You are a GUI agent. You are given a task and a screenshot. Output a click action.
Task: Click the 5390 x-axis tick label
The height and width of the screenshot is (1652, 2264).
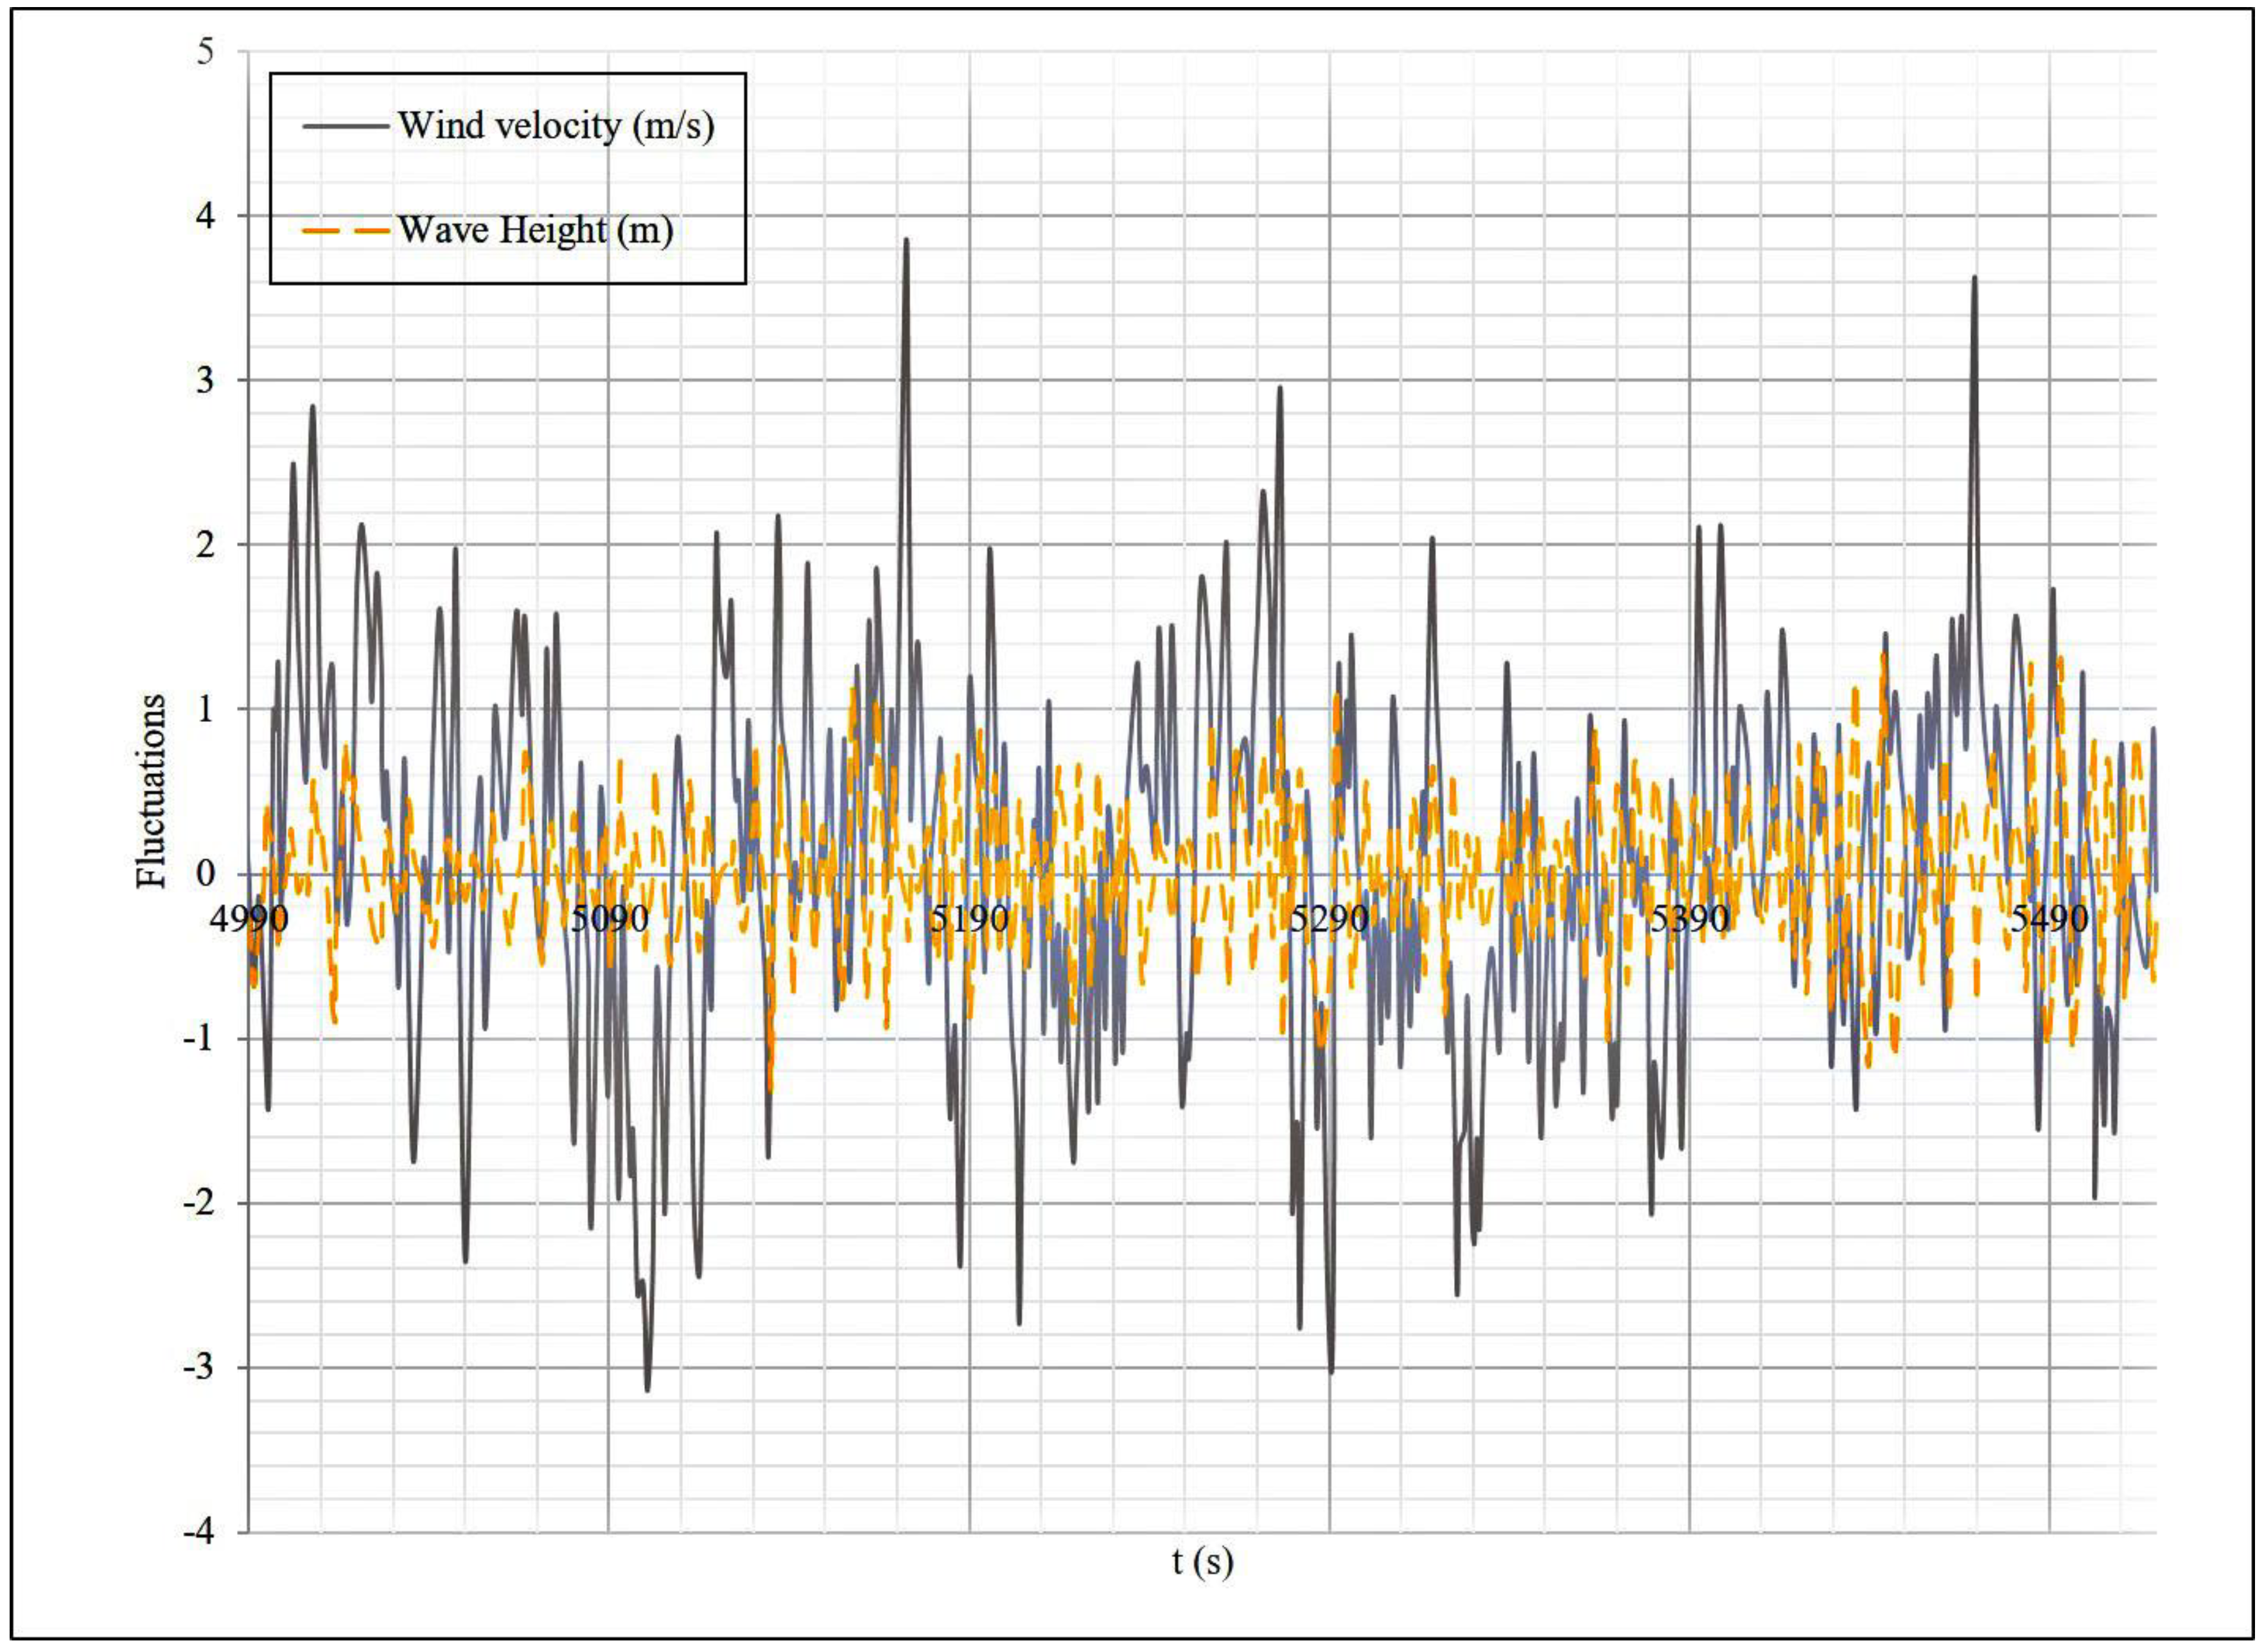[1689, 918]
